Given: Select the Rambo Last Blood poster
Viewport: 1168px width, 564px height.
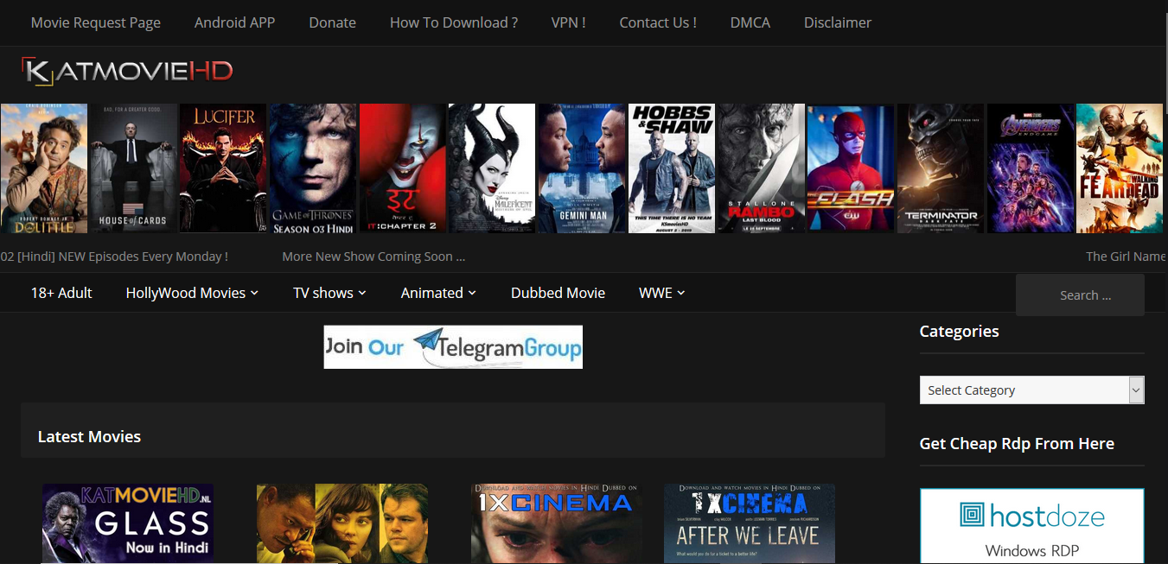Looking at the screenshot, I should tap(762, 168).
